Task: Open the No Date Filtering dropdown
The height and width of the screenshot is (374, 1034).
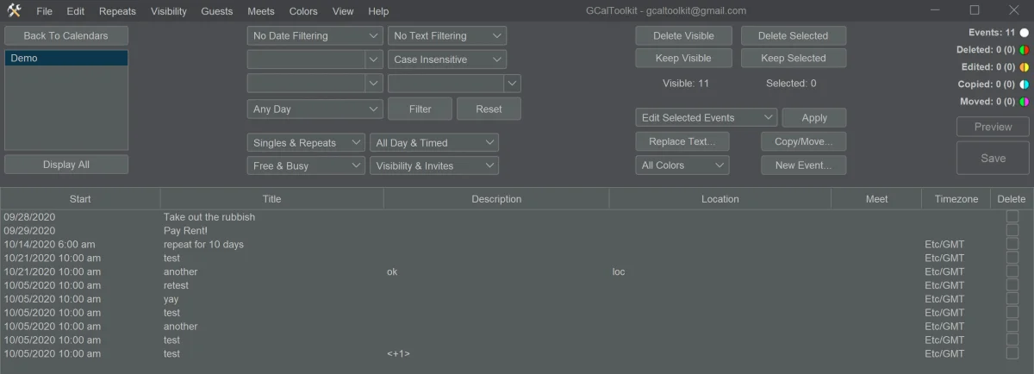Action: pos(315,36)
